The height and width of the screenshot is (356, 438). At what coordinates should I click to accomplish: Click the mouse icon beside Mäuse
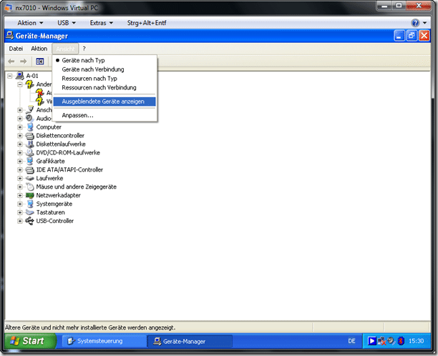[x=30, y=187]
